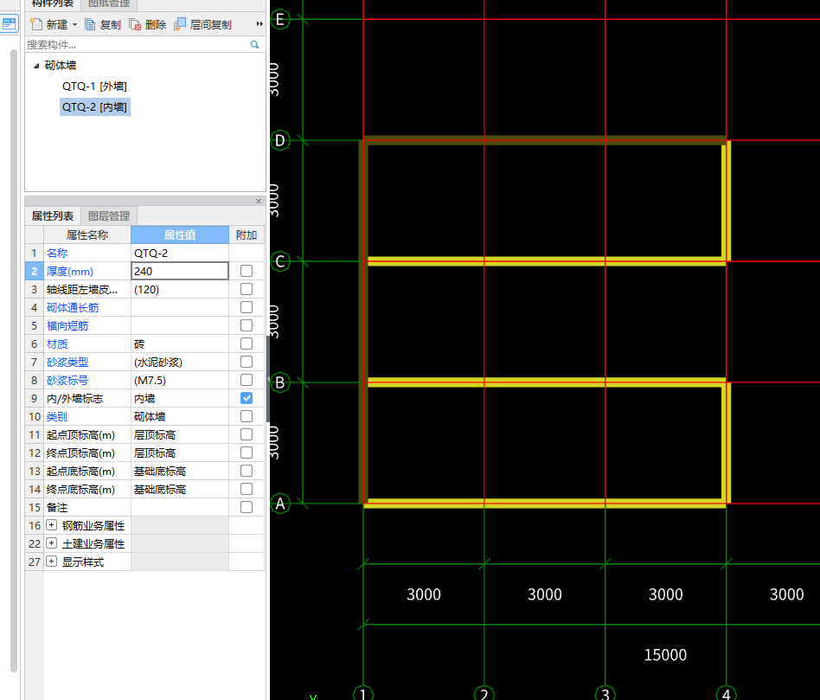Click the 类别 property link
This screenshot has height=700, width=820.
pos(57,417)
